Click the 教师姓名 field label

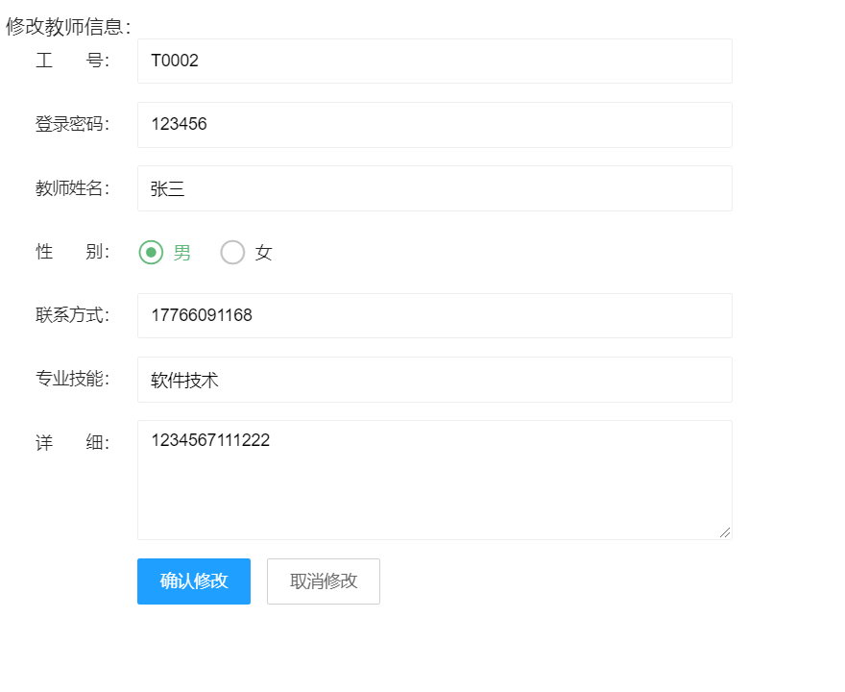pyautogui.click(x=72, y=188)
